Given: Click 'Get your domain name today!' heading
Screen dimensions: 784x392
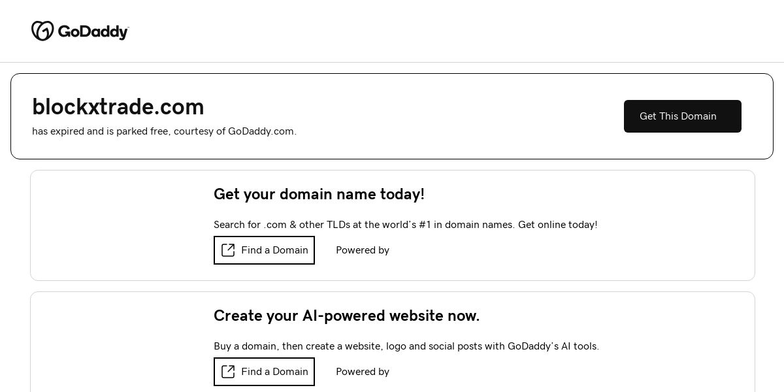Looking at the screenshot, I should [x=319, y=194].
